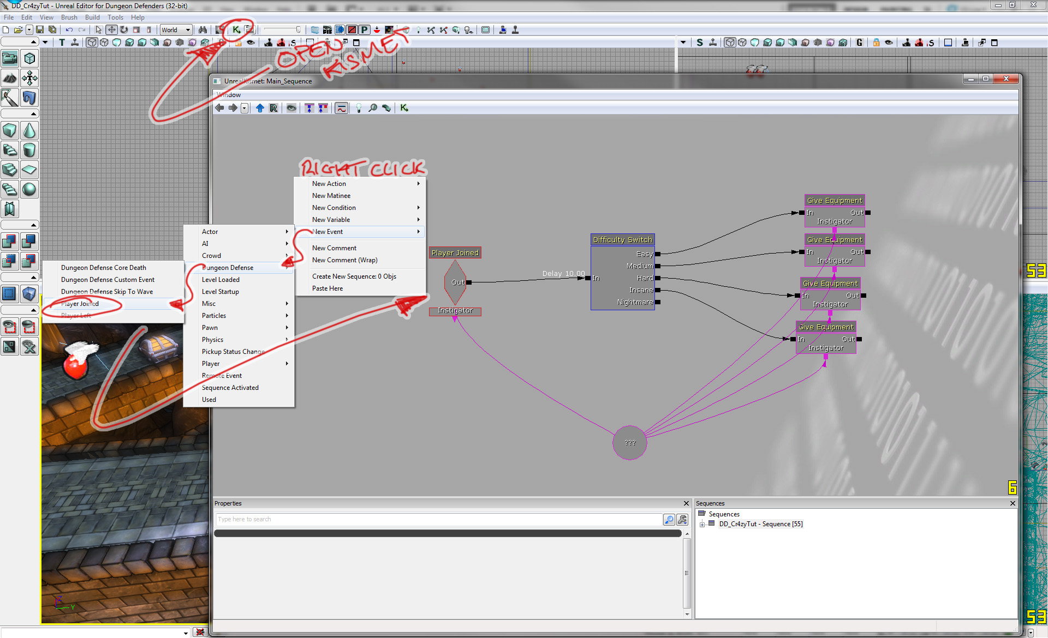Open dropdown arrow next to Open file

pos(29,30)
